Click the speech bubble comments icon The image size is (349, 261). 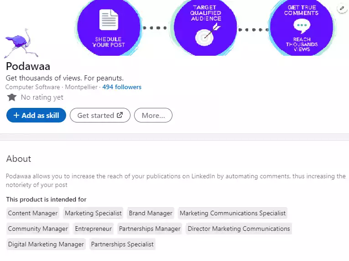[302, 27]
